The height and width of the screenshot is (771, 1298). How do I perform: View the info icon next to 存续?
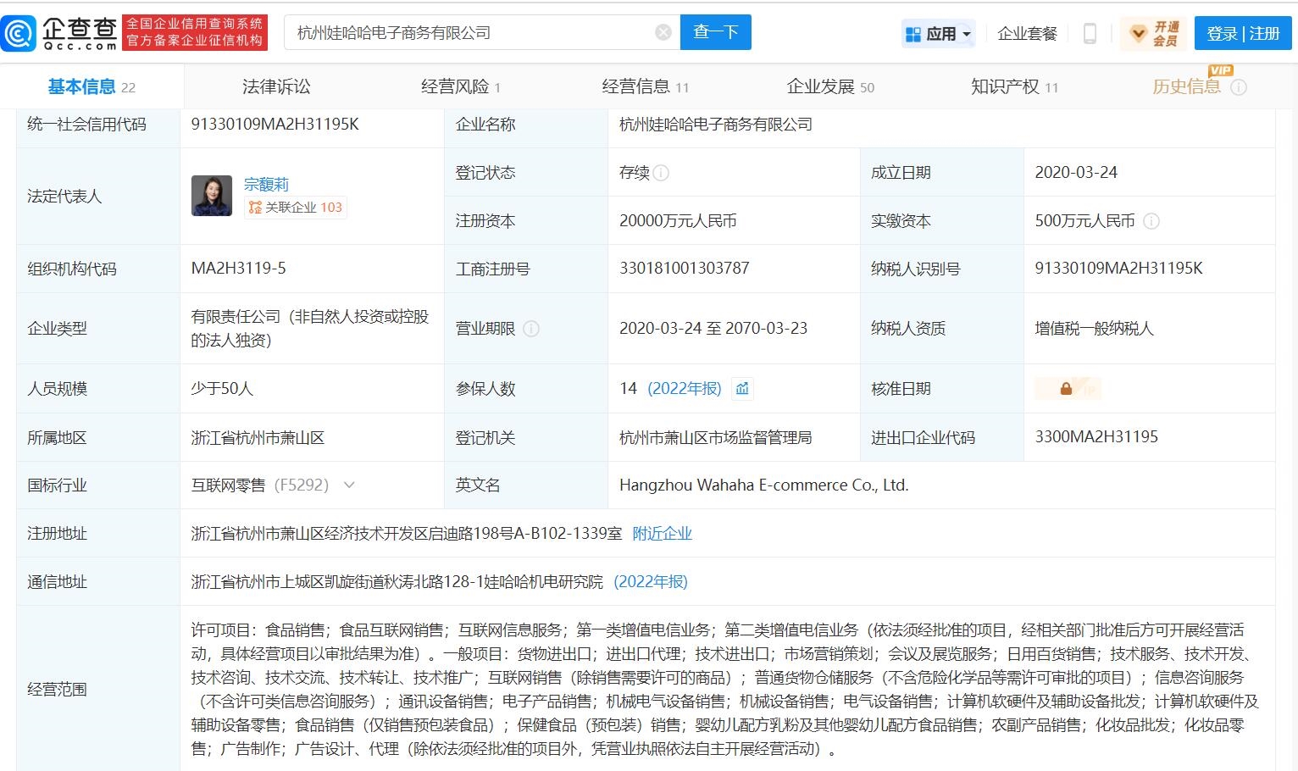click(662, 173)
